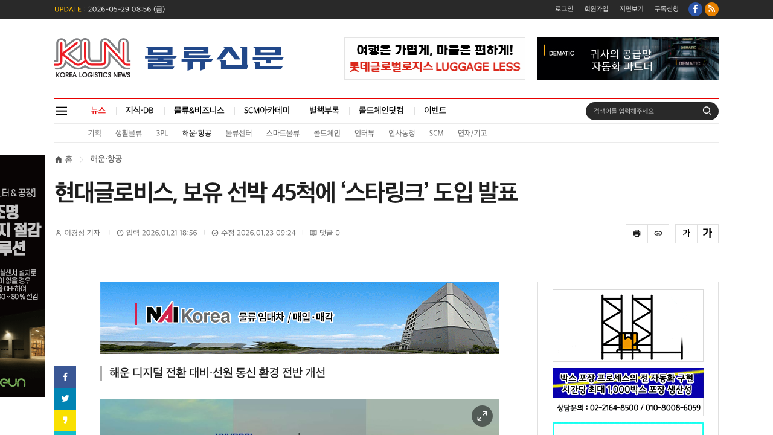Select the 3PL submenu
The width and height of the screenshot is (773, 435).
pyautogui.click(x=162, y=133)
